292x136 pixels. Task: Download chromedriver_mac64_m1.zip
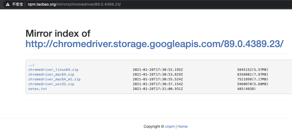click(x=54, y=79)
